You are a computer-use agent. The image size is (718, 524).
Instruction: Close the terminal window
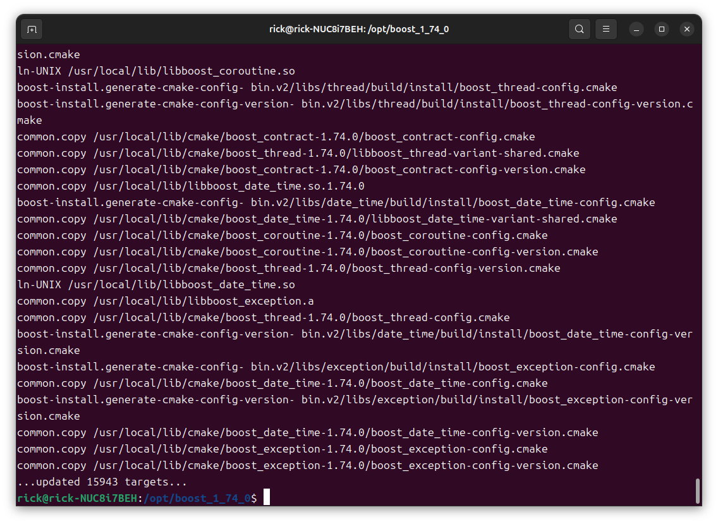[687, 29]
